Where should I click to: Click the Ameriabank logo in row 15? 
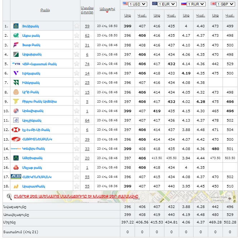coord(16,158)
